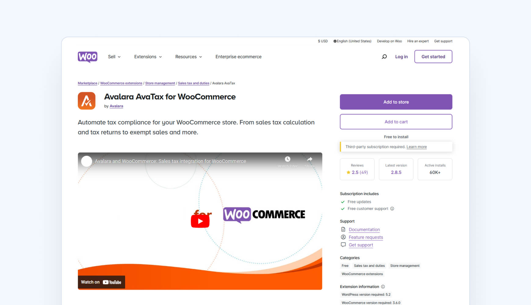Select the Free category tag
Image resolution: width=531 pixels, height=305 pixels.
pyautogui.click(x=345, y=266)
